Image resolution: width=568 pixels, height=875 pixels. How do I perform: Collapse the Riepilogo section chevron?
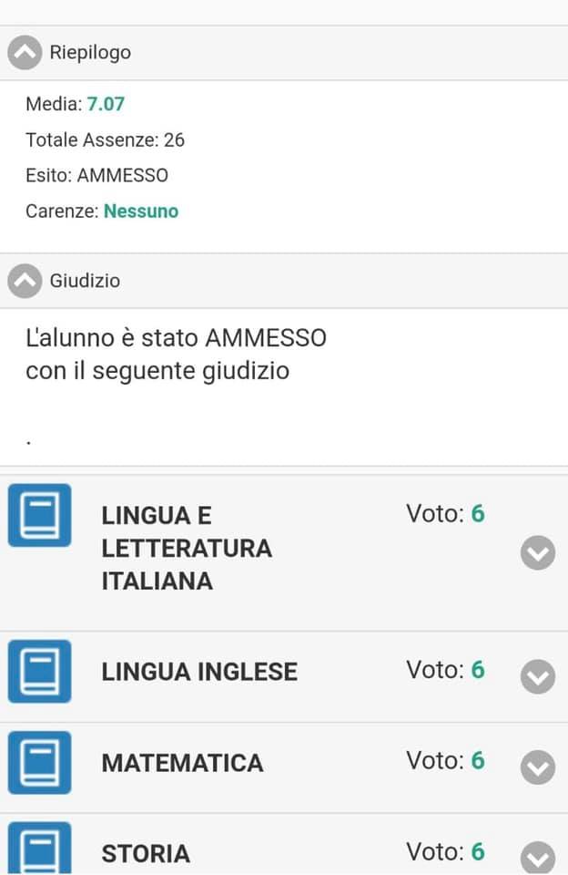25,53
